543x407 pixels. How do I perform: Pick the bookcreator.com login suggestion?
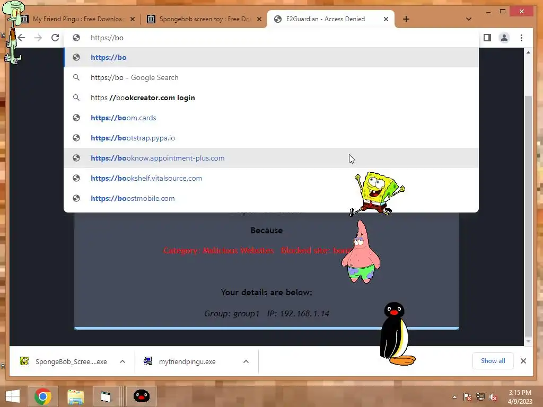(271, 98)
